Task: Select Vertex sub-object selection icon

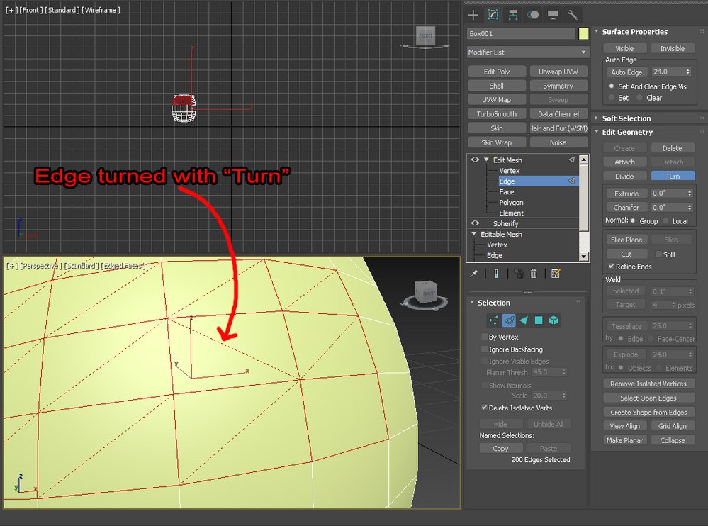Action: (493, 320)
